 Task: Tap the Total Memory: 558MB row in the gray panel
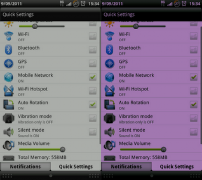(x=50, y=157)
